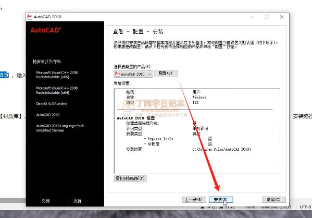Copy settings to clipboard 复制到剪贴板(P)
This screenshot has width=312, height=218.
coord(130,178)
